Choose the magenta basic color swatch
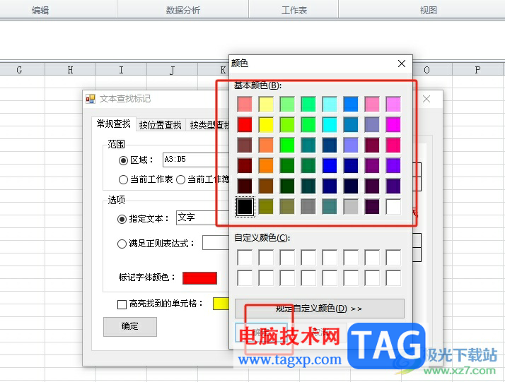Screen dimensions: 505x382 [x=393, y=124]
